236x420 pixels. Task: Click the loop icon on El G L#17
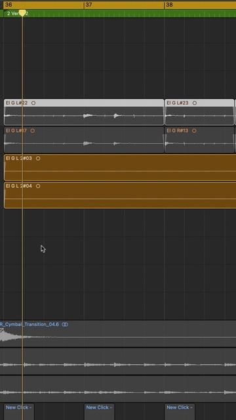[x=33, y=131]
